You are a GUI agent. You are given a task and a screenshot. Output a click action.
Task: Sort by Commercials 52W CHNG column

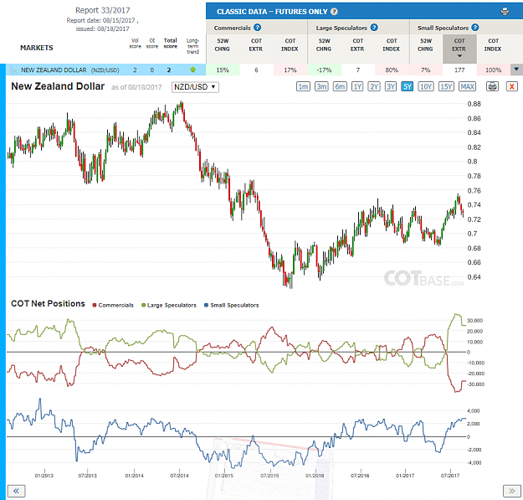tap(222, 44)
